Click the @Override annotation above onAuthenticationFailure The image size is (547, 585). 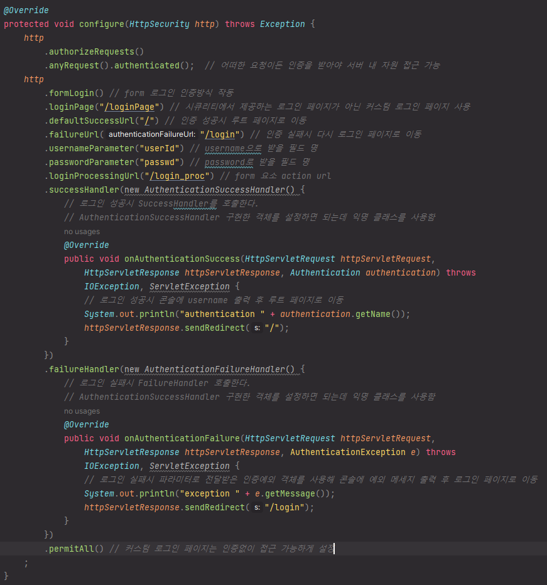pyautogui.click(x=86, y=424)
